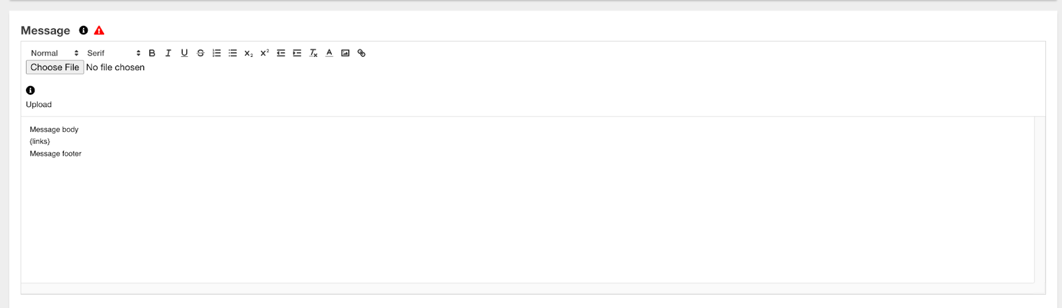Apply superscript formatting
1062x308 pixels.
(x=264, y=53)
